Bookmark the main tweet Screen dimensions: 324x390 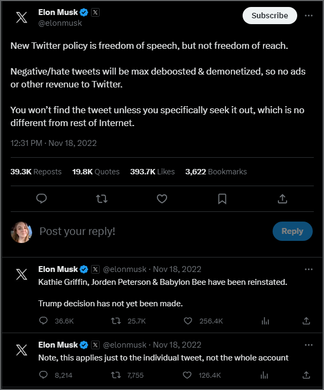222,199
